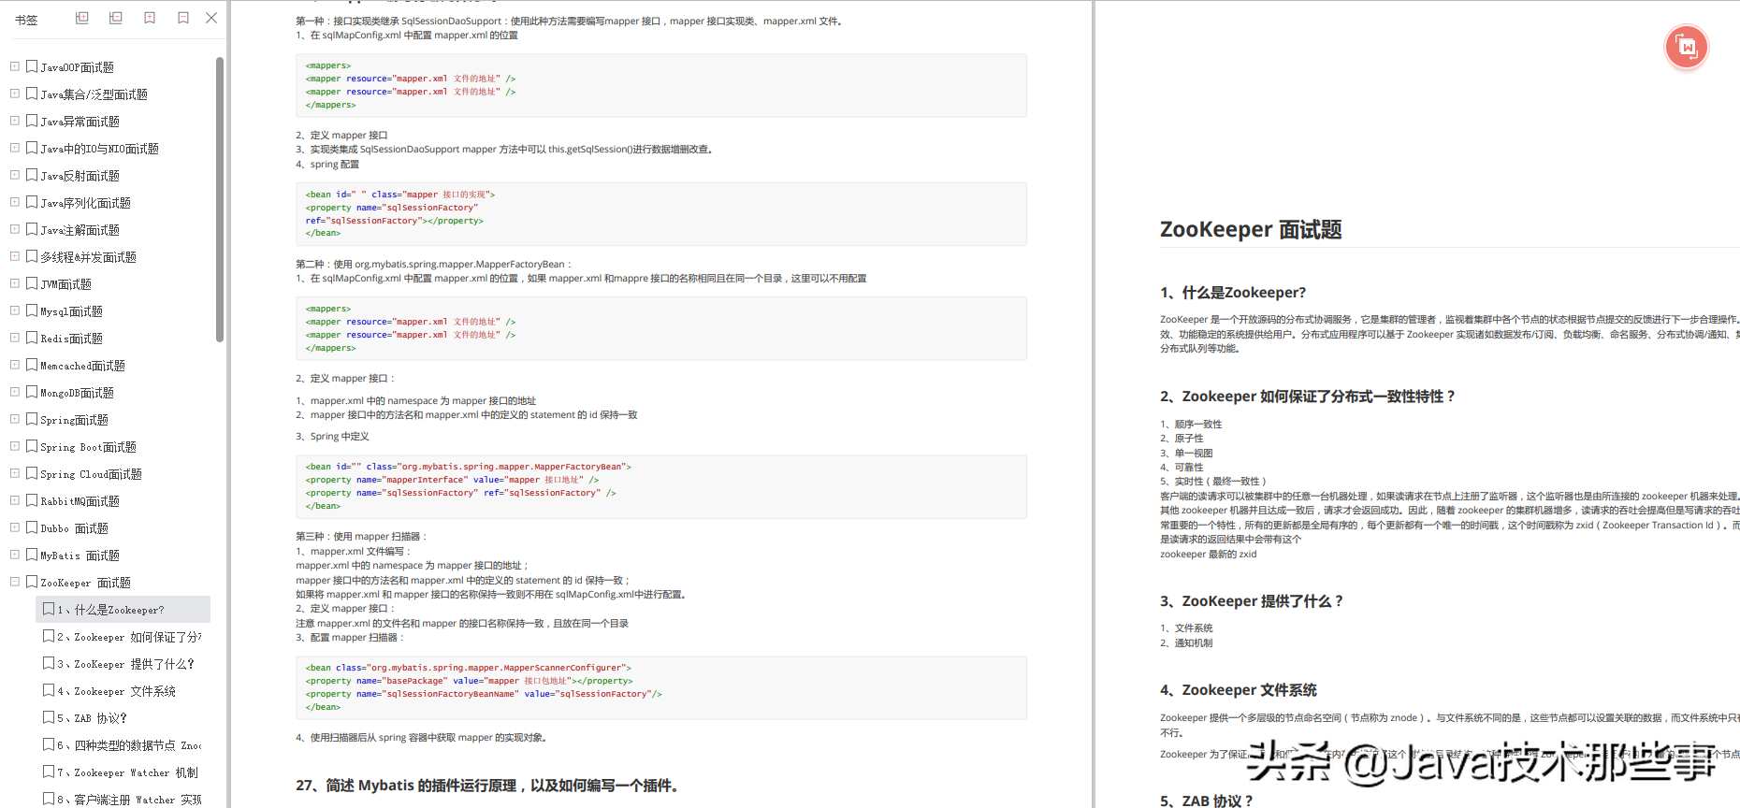Click the heading ZooKeeper 面试题 in document

point(1251,230)
